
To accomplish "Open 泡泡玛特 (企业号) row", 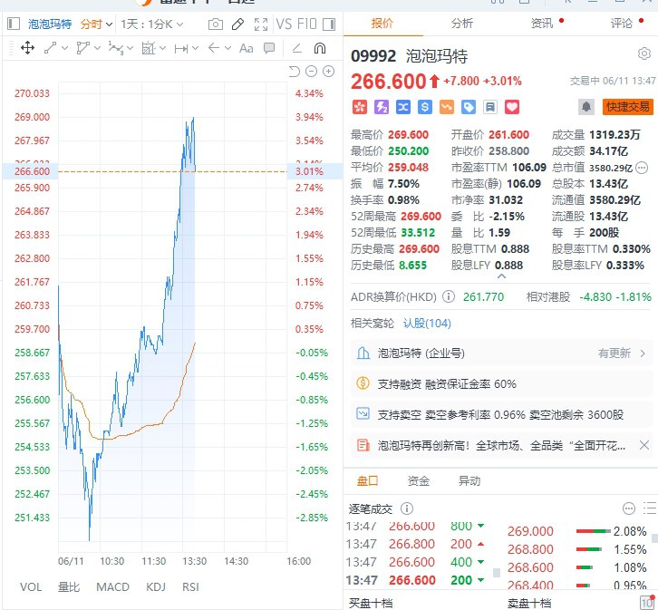I will (x=501, y=353).
